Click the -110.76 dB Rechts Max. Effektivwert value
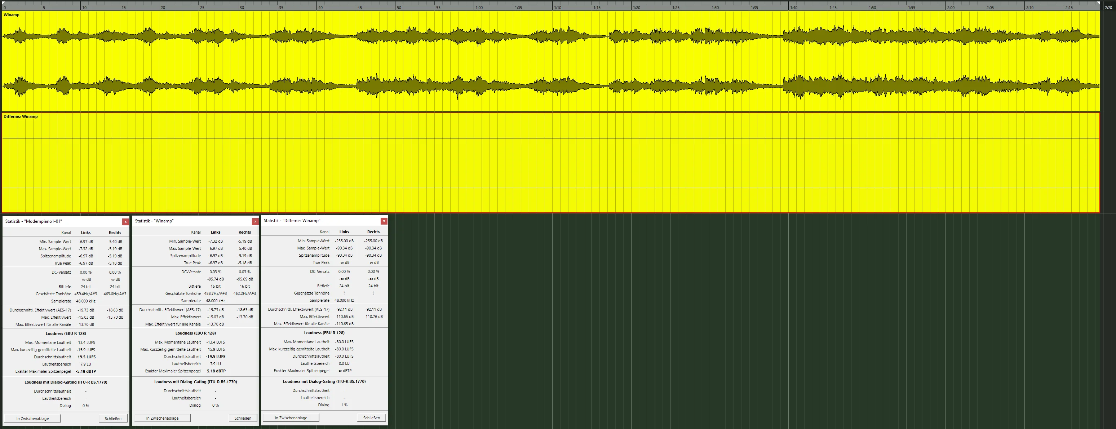 click(373, 317)
